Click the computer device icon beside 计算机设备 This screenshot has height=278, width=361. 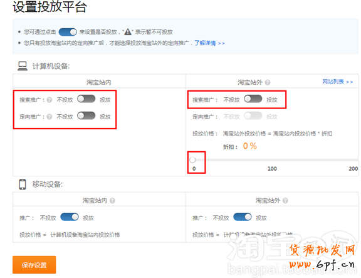(23, 66)
